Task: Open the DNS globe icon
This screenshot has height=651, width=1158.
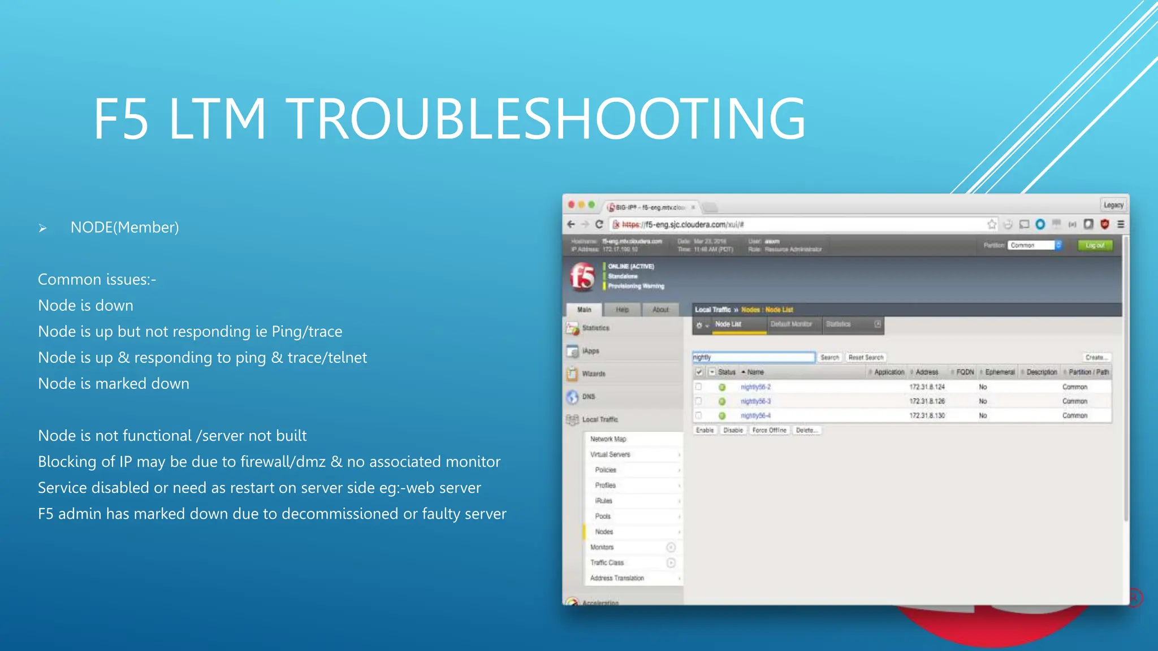Action: pyautogui.click(x=572, y=397)
